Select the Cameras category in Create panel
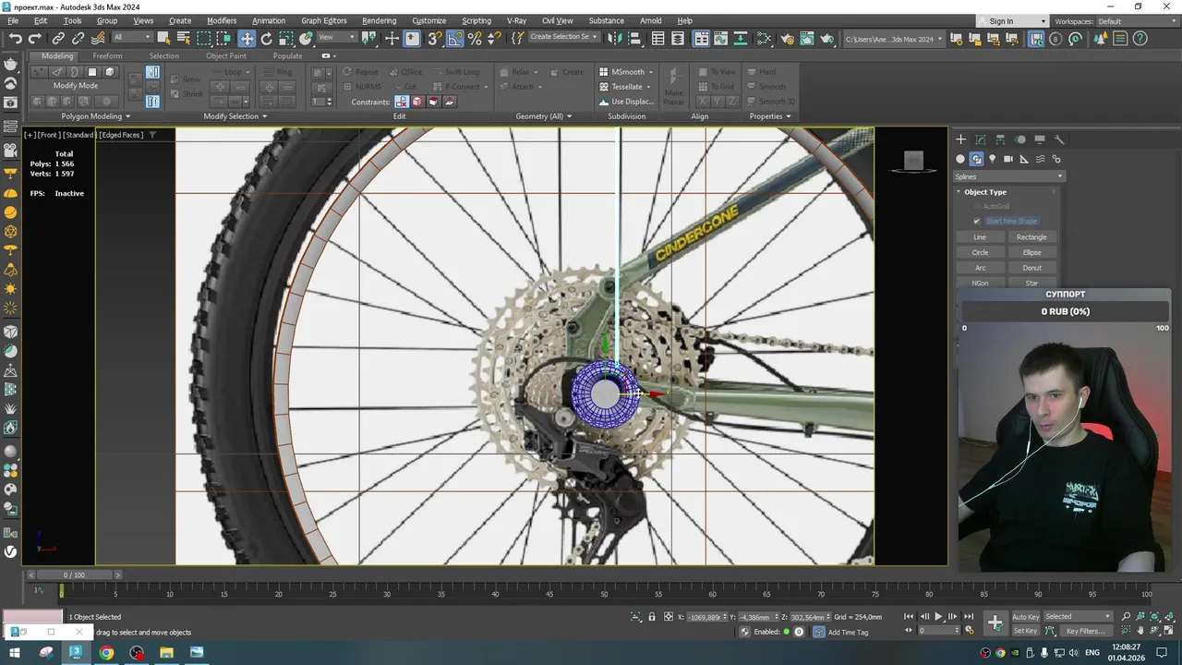Viewport: 1182px width, 665px height. tap(1008, 159)
